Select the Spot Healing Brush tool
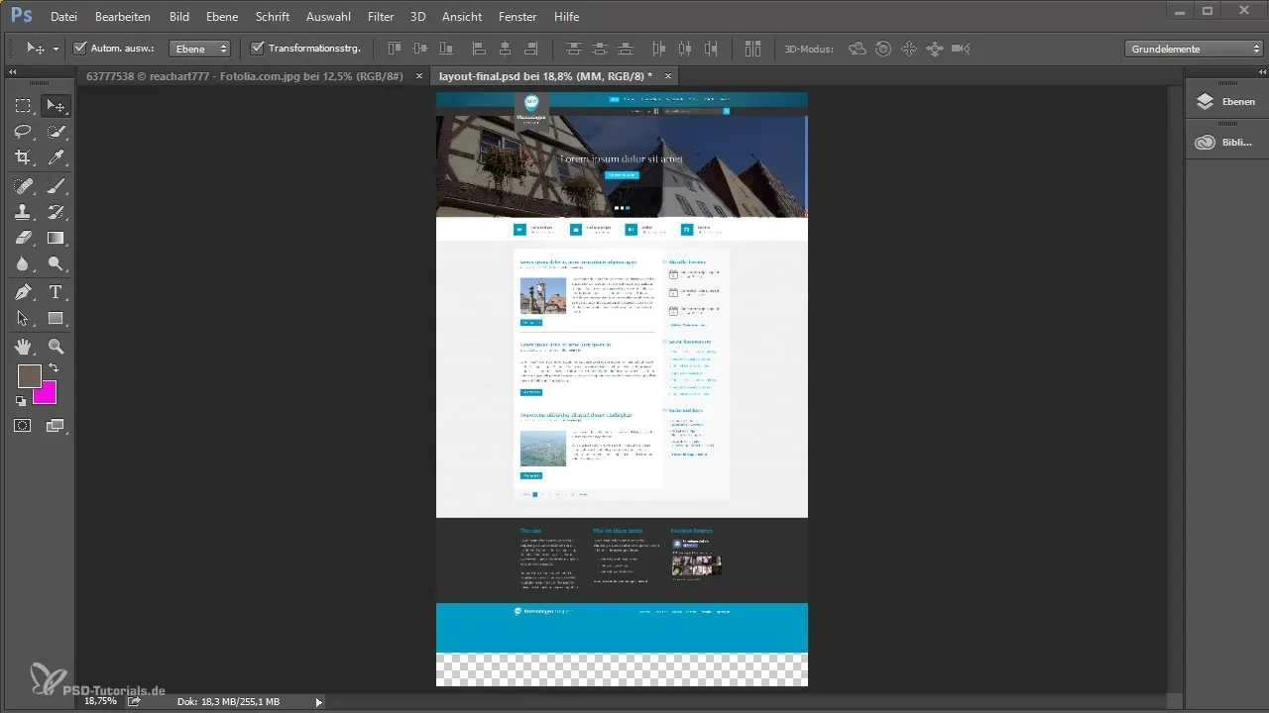Image resolution: width=1269 pixels, height=713 pixels. tap(23, 185)
